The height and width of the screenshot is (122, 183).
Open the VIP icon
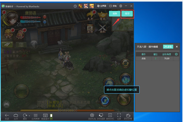(20, 34)
